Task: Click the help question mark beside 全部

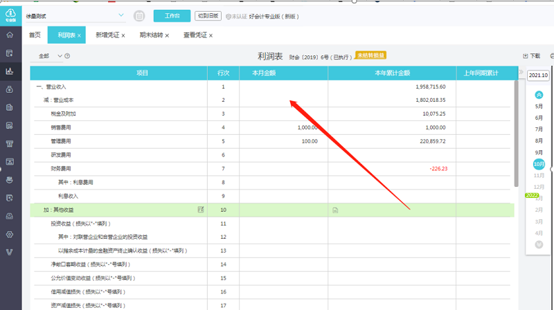Action: click(68, 56)
